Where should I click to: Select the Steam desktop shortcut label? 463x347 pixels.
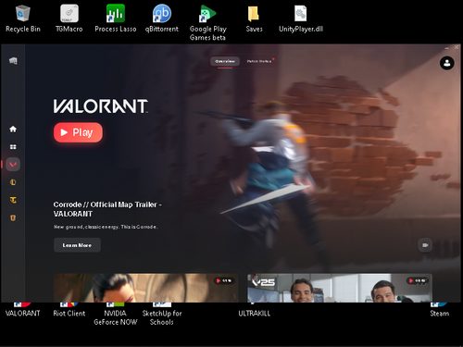pyautogui.click(x=440, y=314)
